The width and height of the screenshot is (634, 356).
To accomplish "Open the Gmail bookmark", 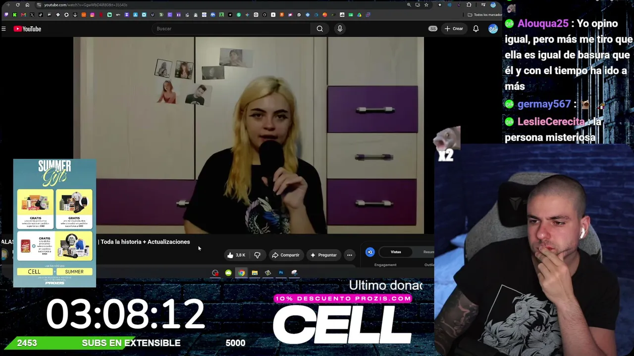I will (x=23, y=15).
